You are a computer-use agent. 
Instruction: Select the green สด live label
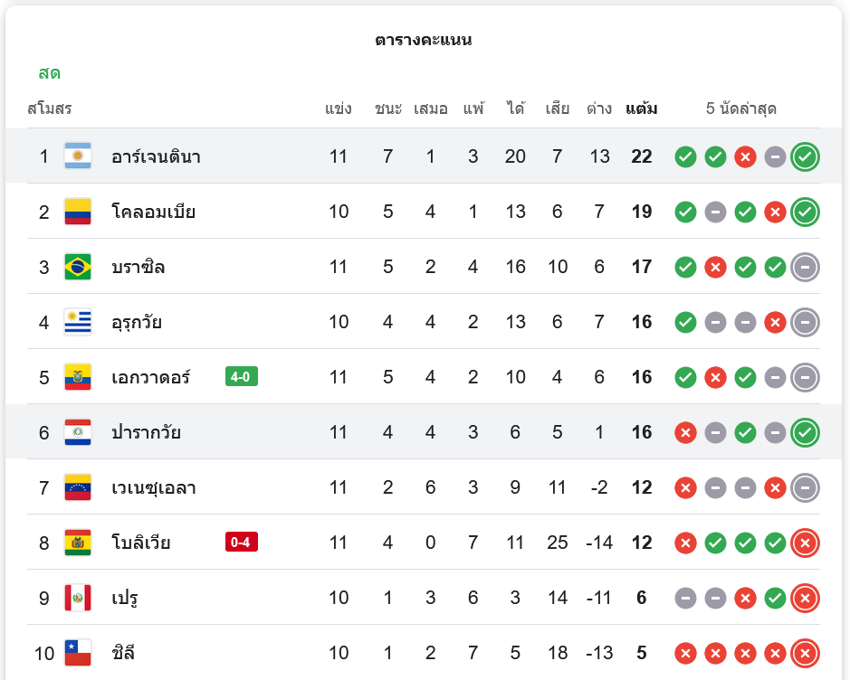50,73
